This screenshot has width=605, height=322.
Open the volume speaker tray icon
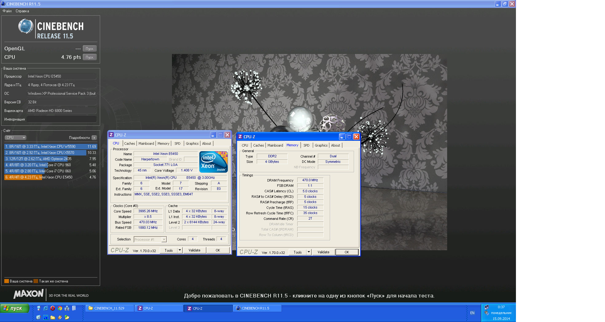click(486, 313)
